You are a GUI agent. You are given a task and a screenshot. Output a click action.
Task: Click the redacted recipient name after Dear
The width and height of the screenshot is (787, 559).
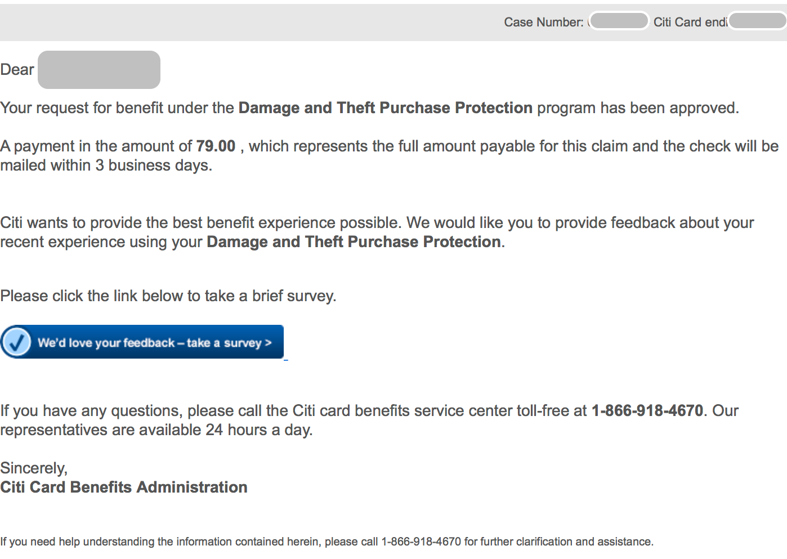[99, 69]
